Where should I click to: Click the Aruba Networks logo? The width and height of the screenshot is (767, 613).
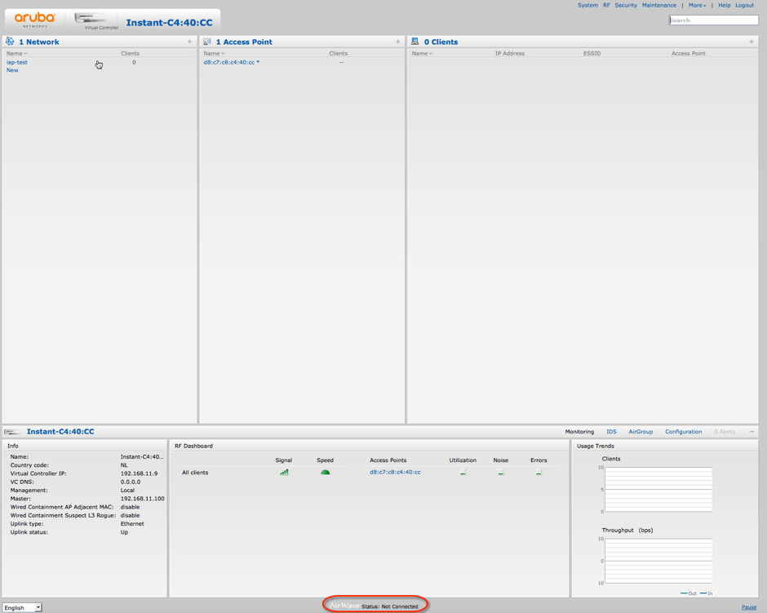tap(34, 19)
